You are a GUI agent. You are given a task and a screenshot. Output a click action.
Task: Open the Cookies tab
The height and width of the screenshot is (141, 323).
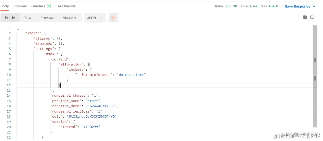20,6
